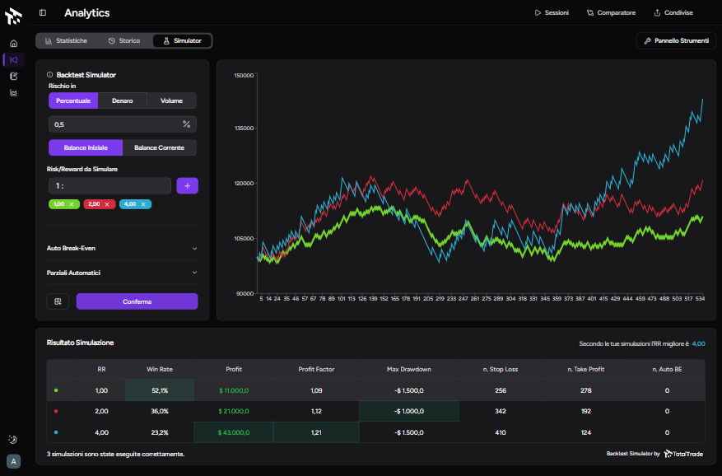
Task: Select the Simulator tab
Action: click(x=182, y=41)
